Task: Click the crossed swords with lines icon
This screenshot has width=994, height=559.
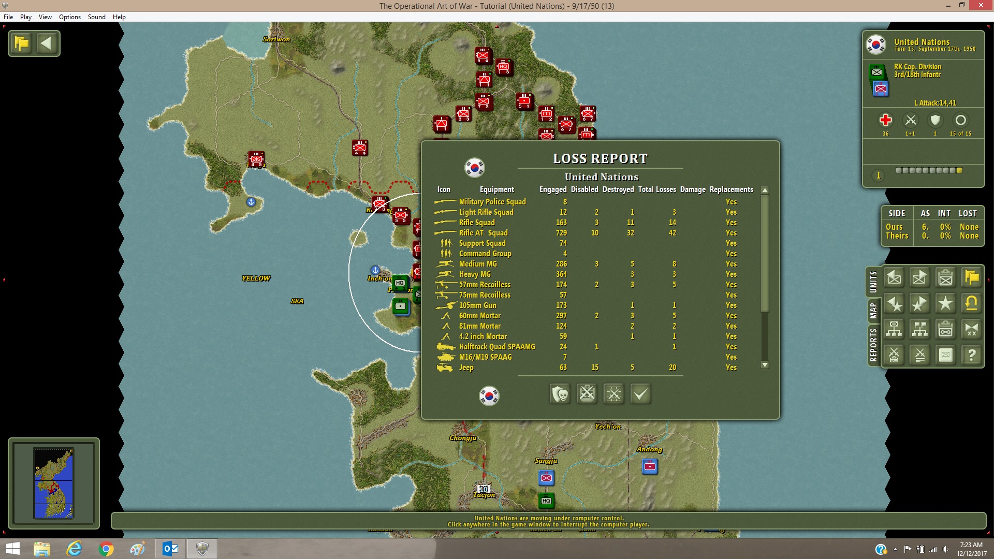Action: tap(920, 355)
